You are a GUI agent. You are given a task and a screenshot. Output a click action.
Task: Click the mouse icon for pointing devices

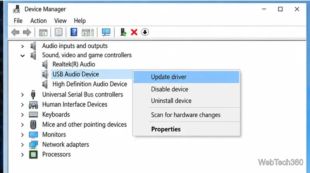pos(33,125)
